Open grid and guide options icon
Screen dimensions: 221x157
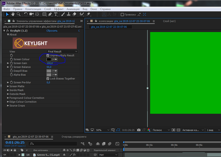pyautogui.click(x=113, y=130)
